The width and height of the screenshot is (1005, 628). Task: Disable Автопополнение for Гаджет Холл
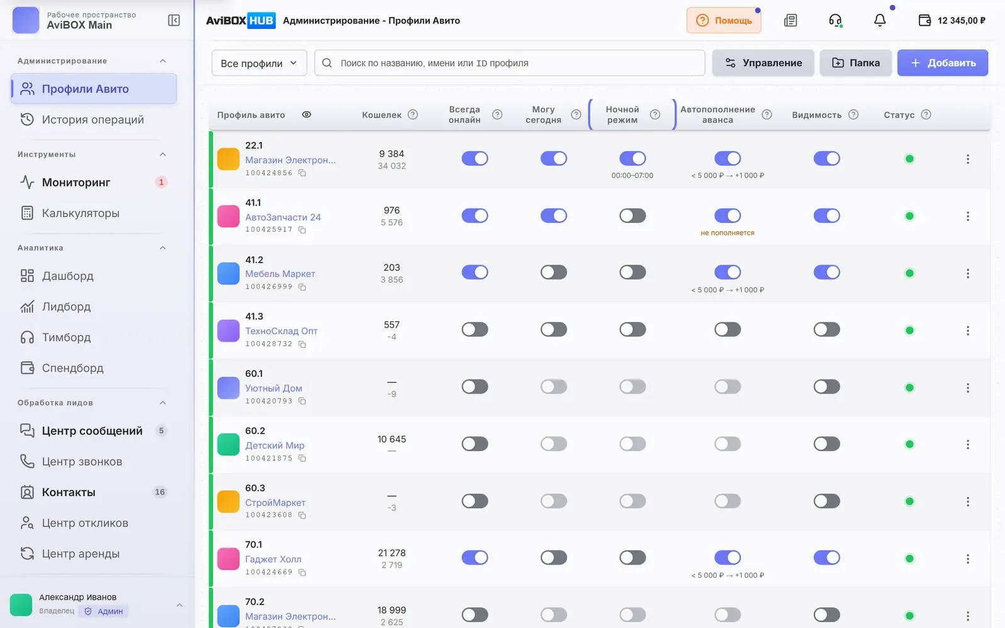pos(727,557)
